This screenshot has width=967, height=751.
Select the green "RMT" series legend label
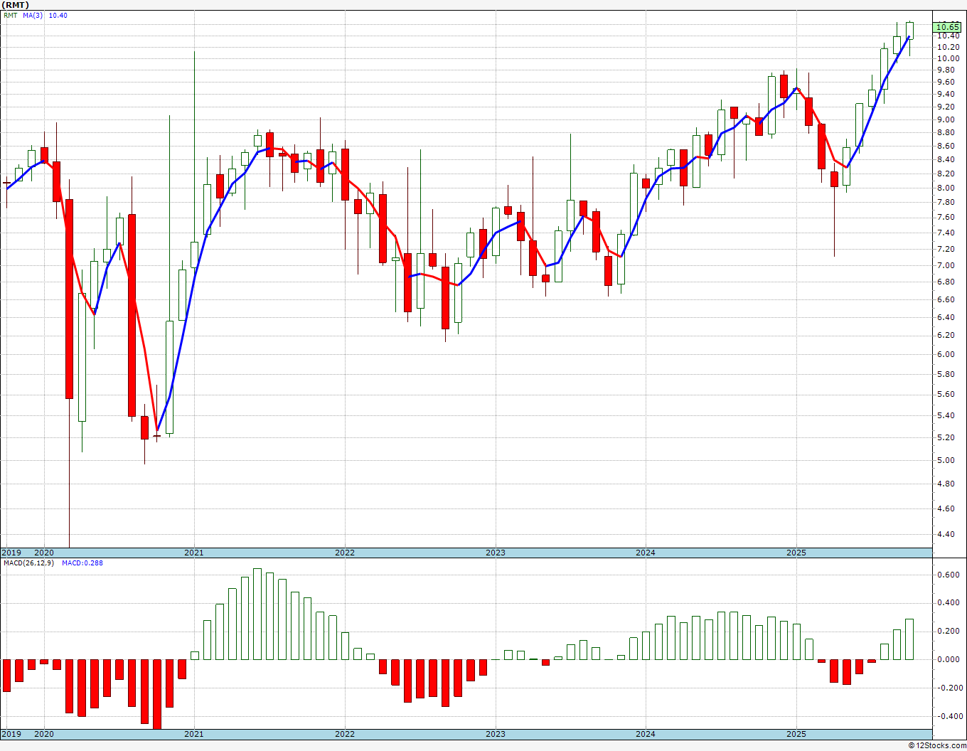click(x=11, y=15)
